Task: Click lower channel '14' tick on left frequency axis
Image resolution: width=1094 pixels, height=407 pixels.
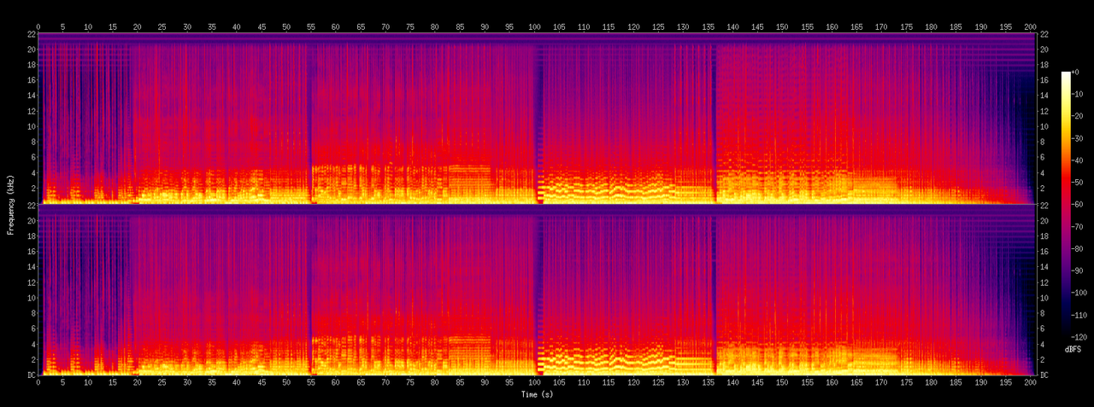Action: pos(30,267)
